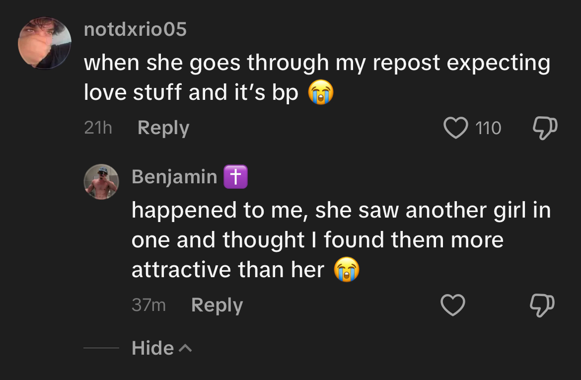Click the 37m timestamp on Benjamin's reply
The height and width of the screenshot is (380, 581).
[148, 305]
